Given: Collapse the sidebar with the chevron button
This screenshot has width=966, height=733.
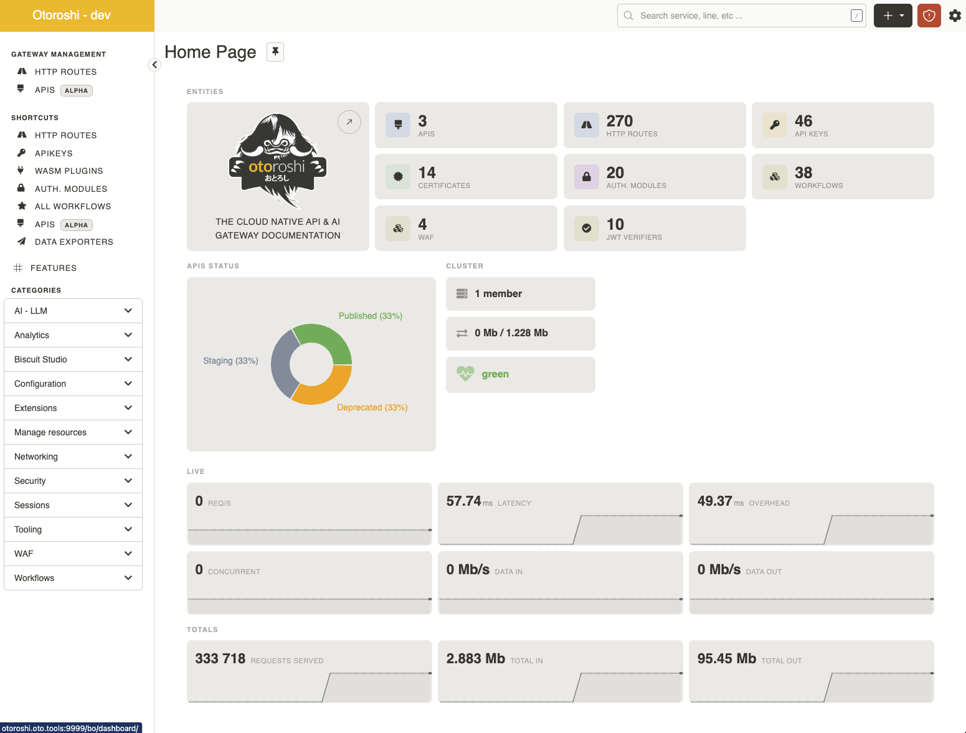Looking at the screenshot, I should click(x=154, y=65).
